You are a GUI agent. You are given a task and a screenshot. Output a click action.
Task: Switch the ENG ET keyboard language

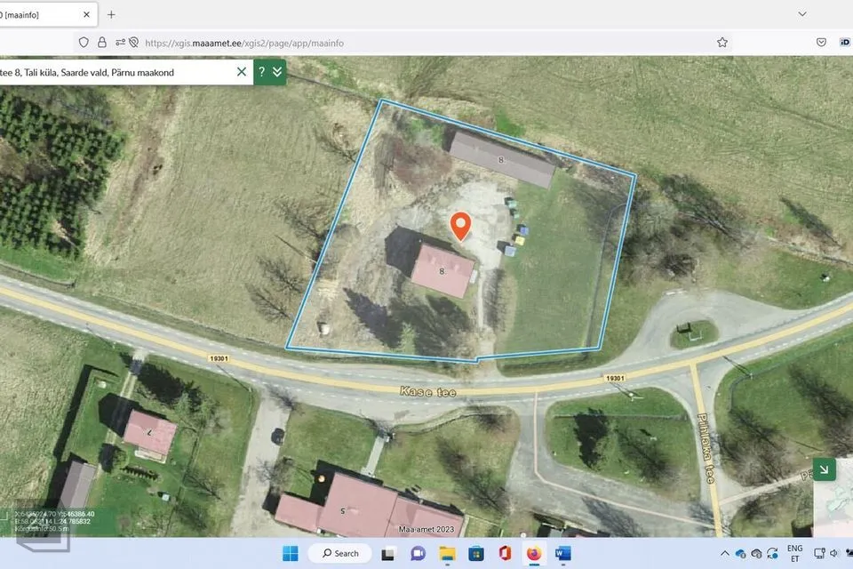pos(794,553)
